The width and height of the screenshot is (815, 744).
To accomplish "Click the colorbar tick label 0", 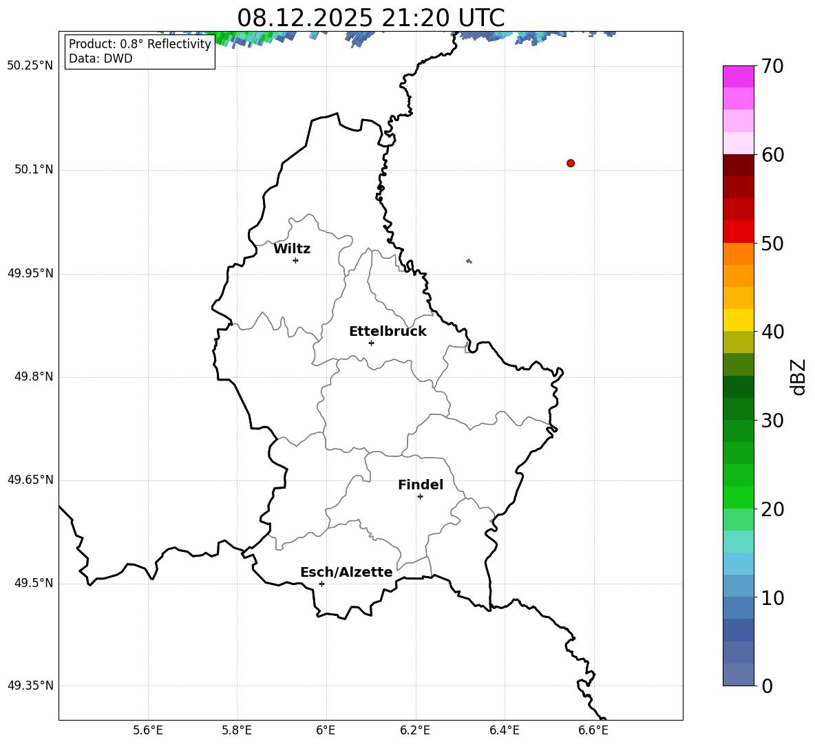I will tap(768, 685).
